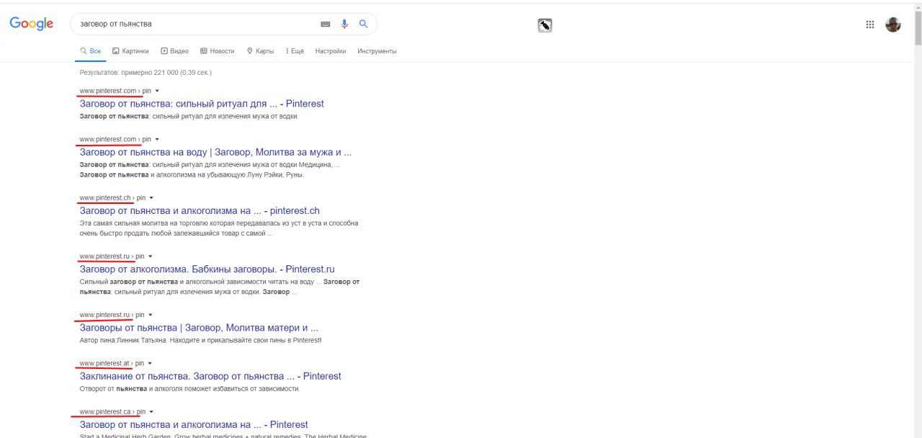Viewport: 922px width, 438px height.
Task: Open the Google account avatar
Action: pos(893,24)
